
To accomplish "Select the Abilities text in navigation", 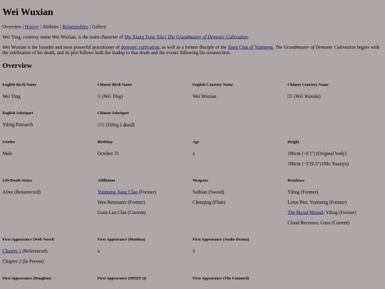I will 51,27.
